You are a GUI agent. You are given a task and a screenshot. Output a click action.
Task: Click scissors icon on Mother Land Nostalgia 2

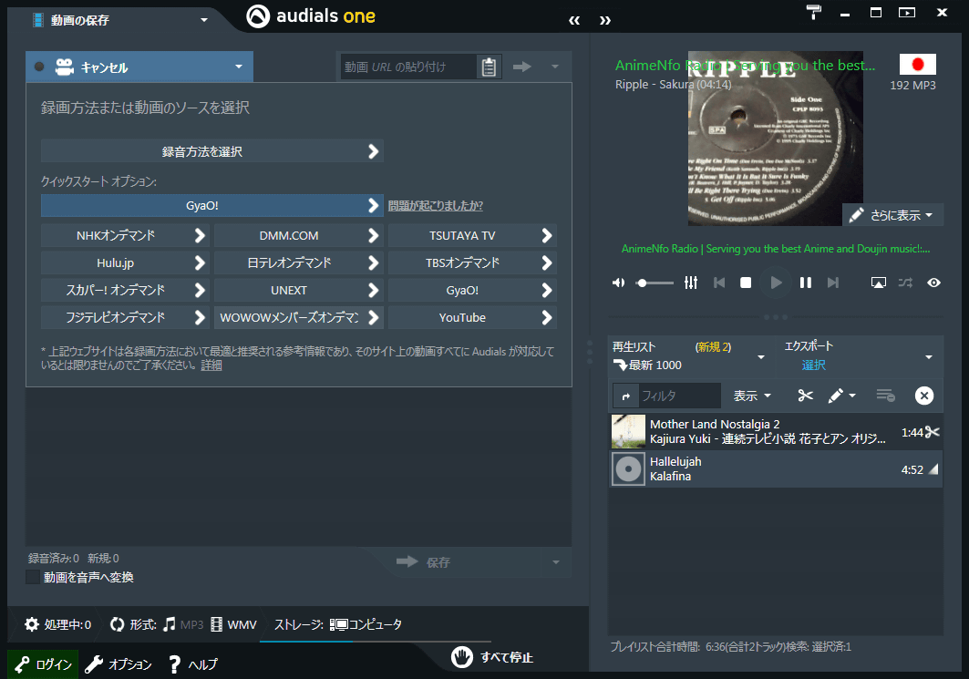point(932,432)
